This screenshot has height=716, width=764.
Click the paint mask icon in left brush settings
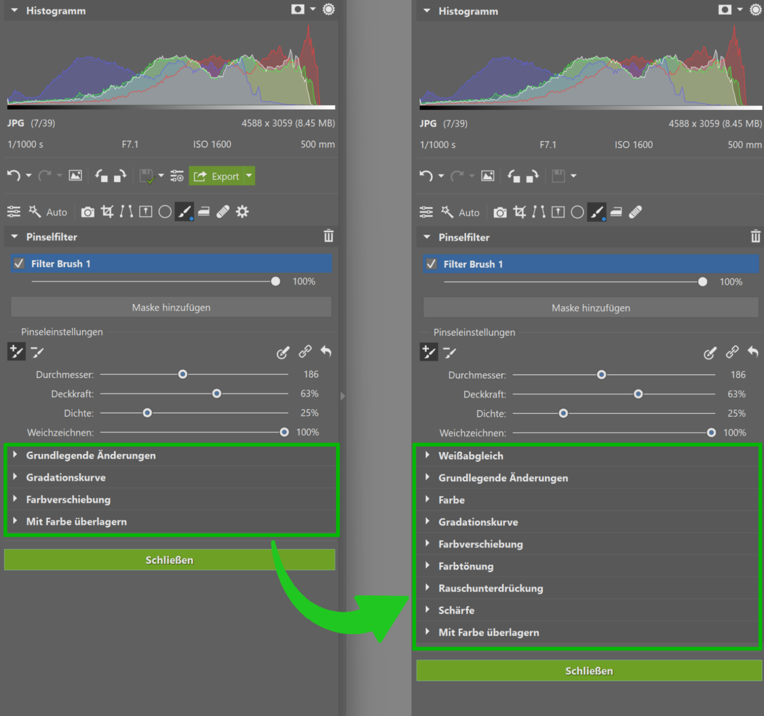click(283, 352)
